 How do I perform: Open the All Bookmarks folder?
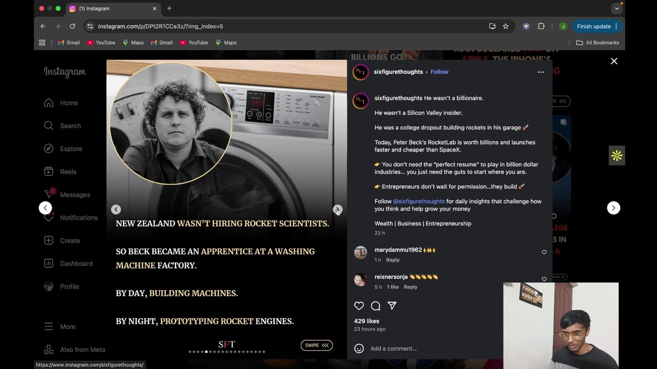597,43
